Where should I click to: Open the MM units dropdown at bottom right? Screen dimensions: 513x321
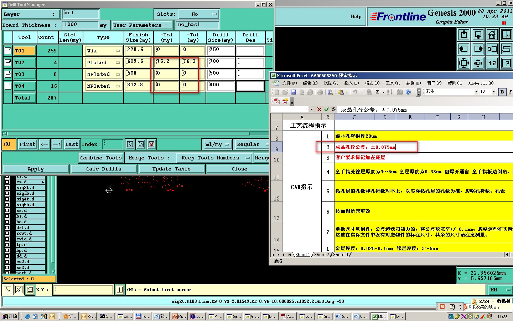500,290
